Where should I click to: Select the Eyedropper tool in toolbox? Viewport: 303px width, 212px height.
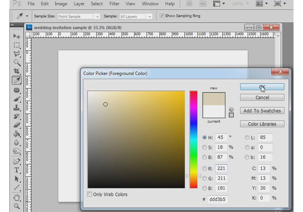[x=17, y=80]
